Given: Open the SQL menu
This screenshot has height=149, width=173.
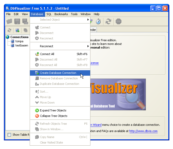Looking at the screenshot, I should point(49,14).
